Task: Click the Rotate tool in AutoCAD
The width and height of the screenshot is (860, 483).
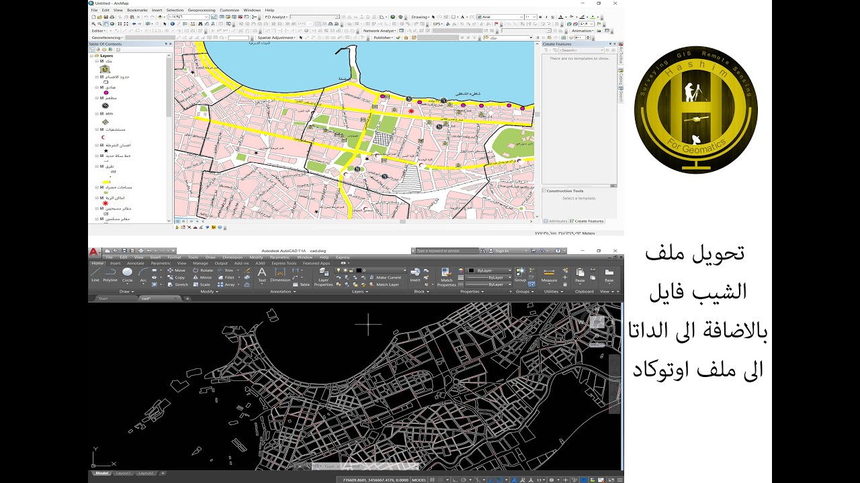Action: tap(202, 270)
